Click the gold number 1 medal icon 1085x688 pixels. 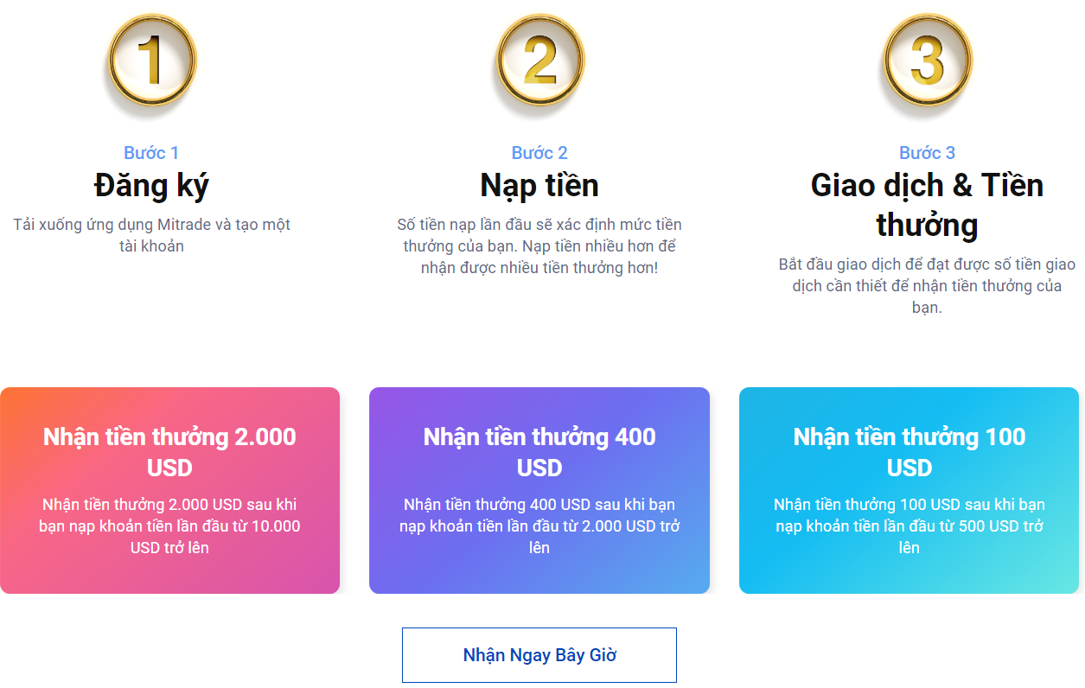(150, 59)
